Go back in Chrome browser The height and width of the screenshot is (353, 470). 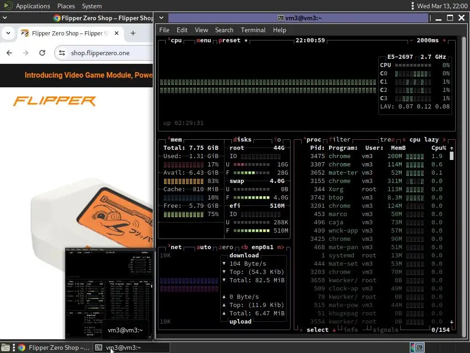point(9,53)
